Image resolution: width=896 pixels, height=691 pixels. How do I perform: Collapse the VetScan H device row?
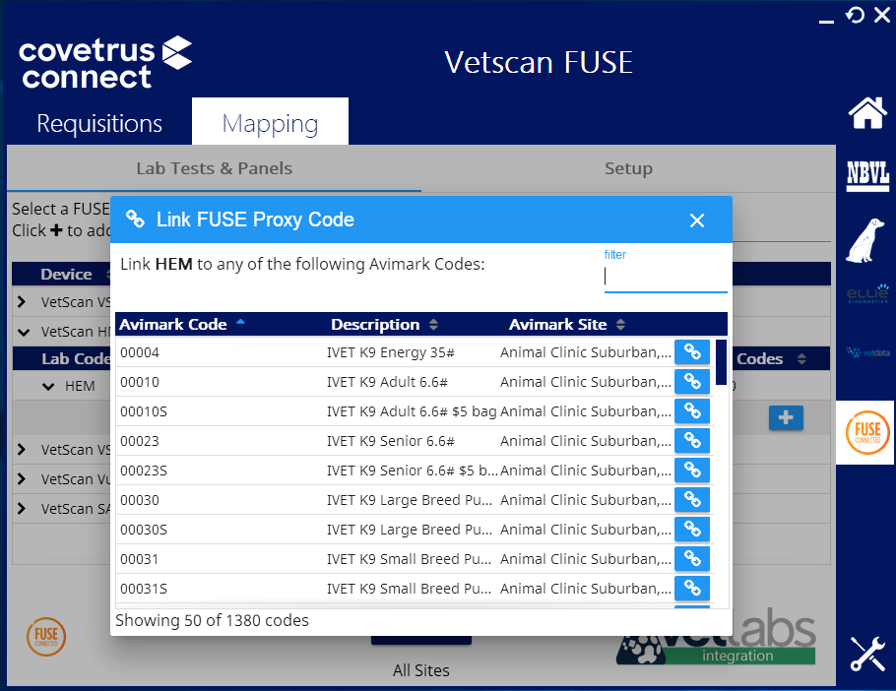click(x=24, y=331)
